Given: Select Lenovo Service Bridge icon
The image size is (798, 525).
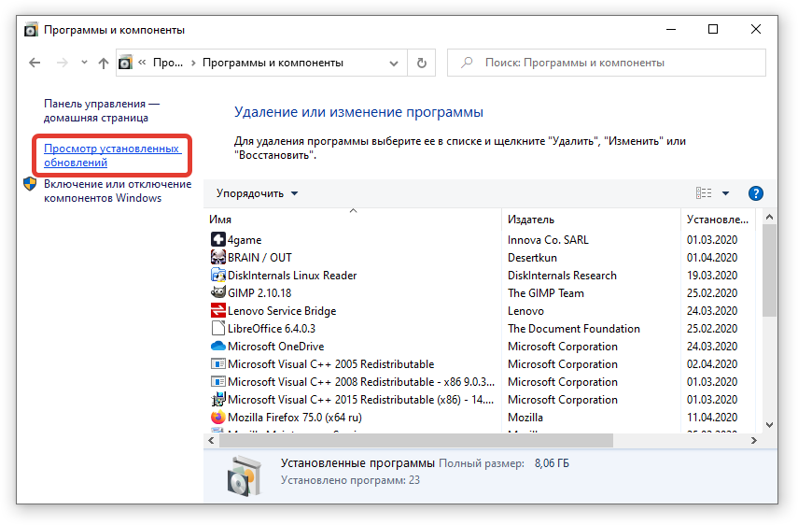Looking at the screenshot, I should tap(217, 310).
